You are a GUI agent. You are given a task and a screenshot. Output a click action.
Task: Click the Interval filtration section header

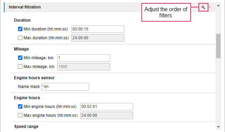click(x=110, y=7)
